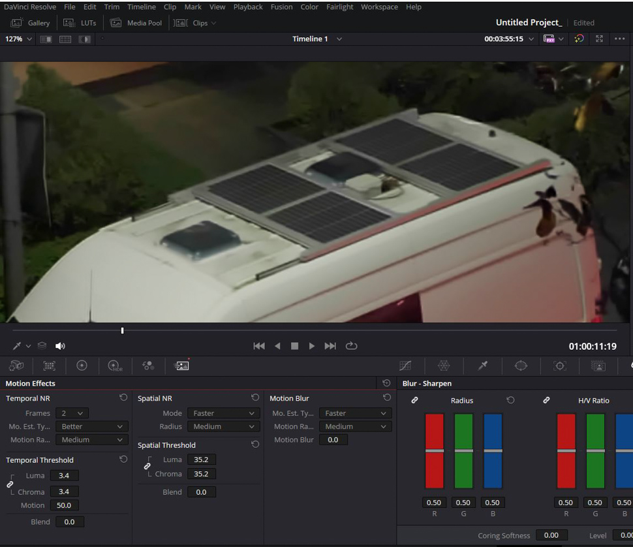Click the Coring Softness value field
The image size is (633, 547).
coord(551,535)
